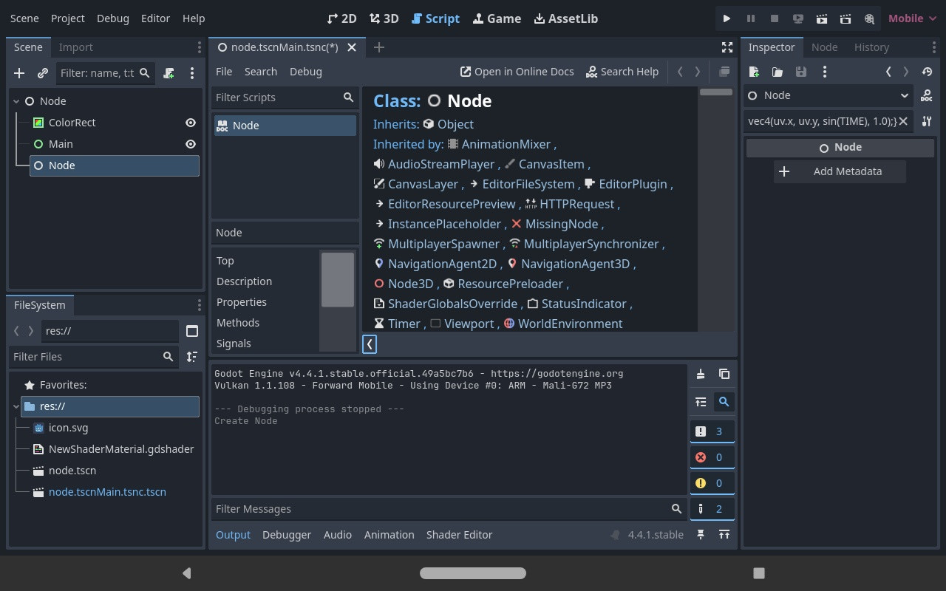Run the current scene clapperboard icon
The image size is (946, 591).
pyautogui.click(x=822, y=18)
